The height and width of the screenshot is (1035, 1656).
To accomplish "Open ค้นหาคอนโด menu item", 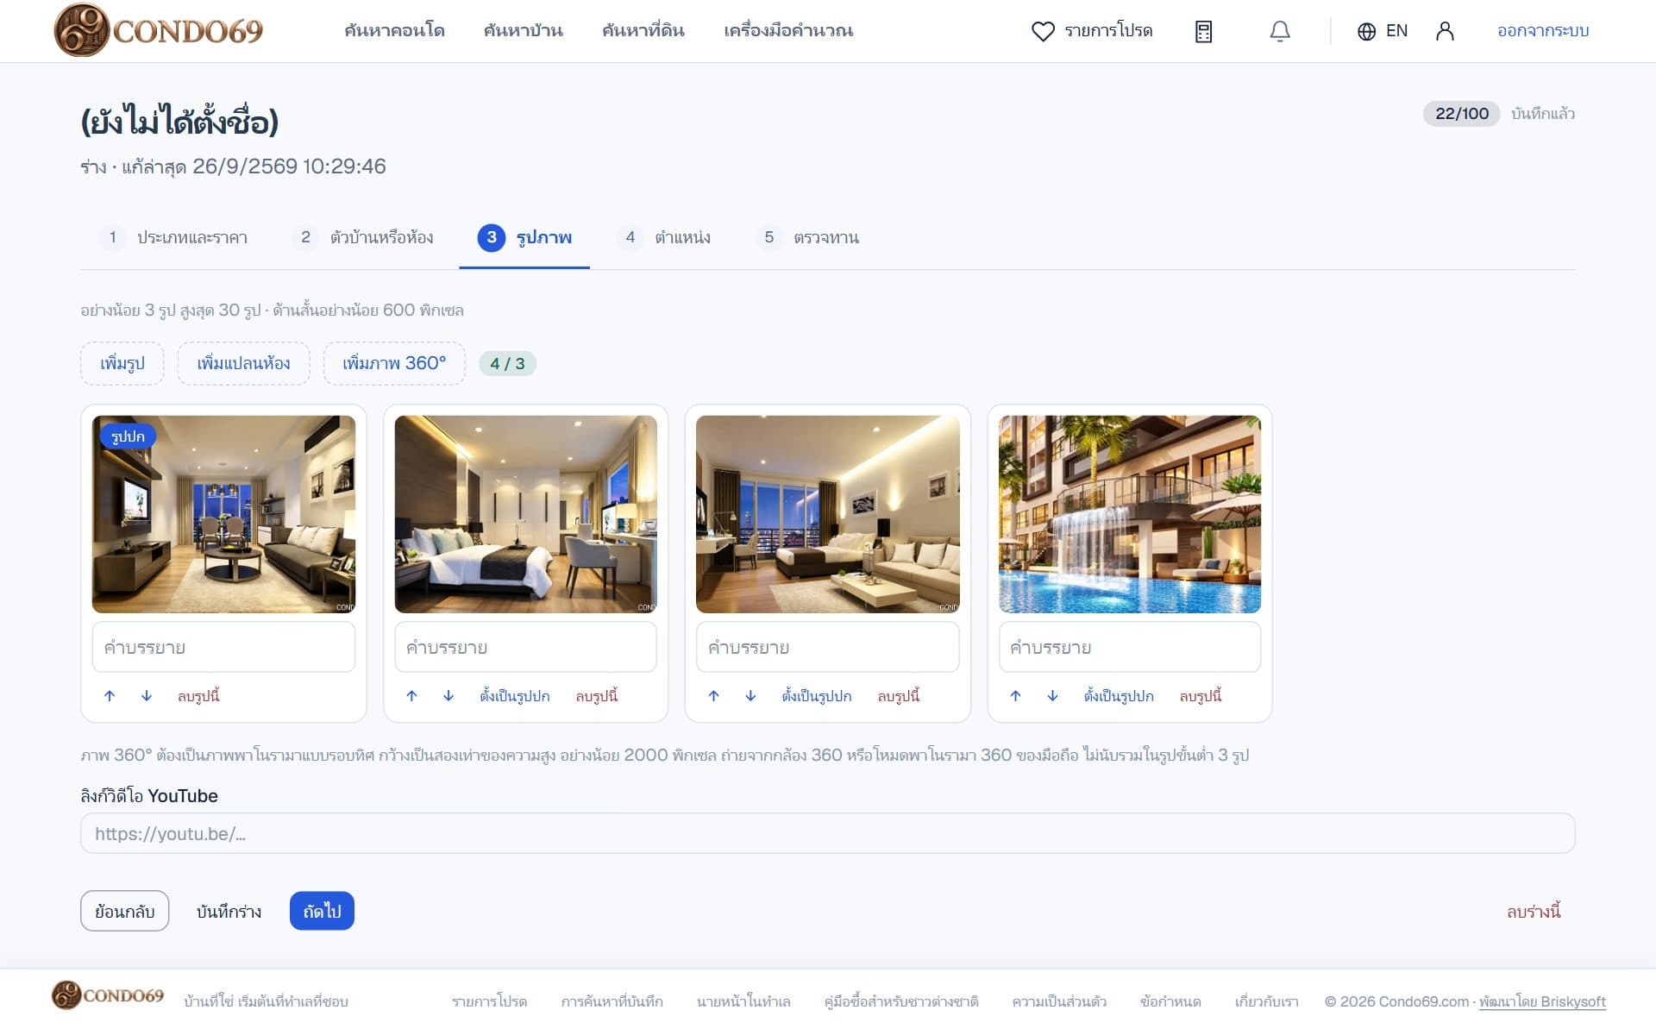I will pyautogui.click(x=394, y=31).
